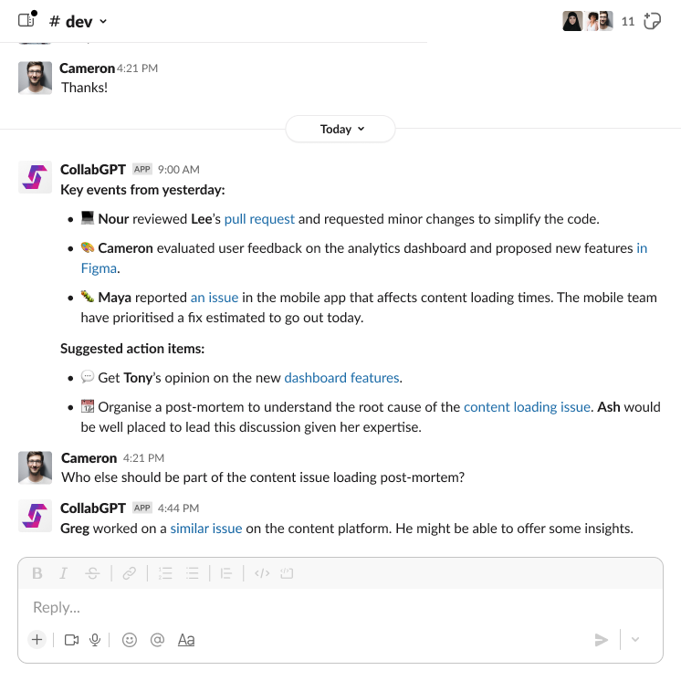Insert a link using the link icon
Screen dimensions: 681x681
(x=130, y=573)
